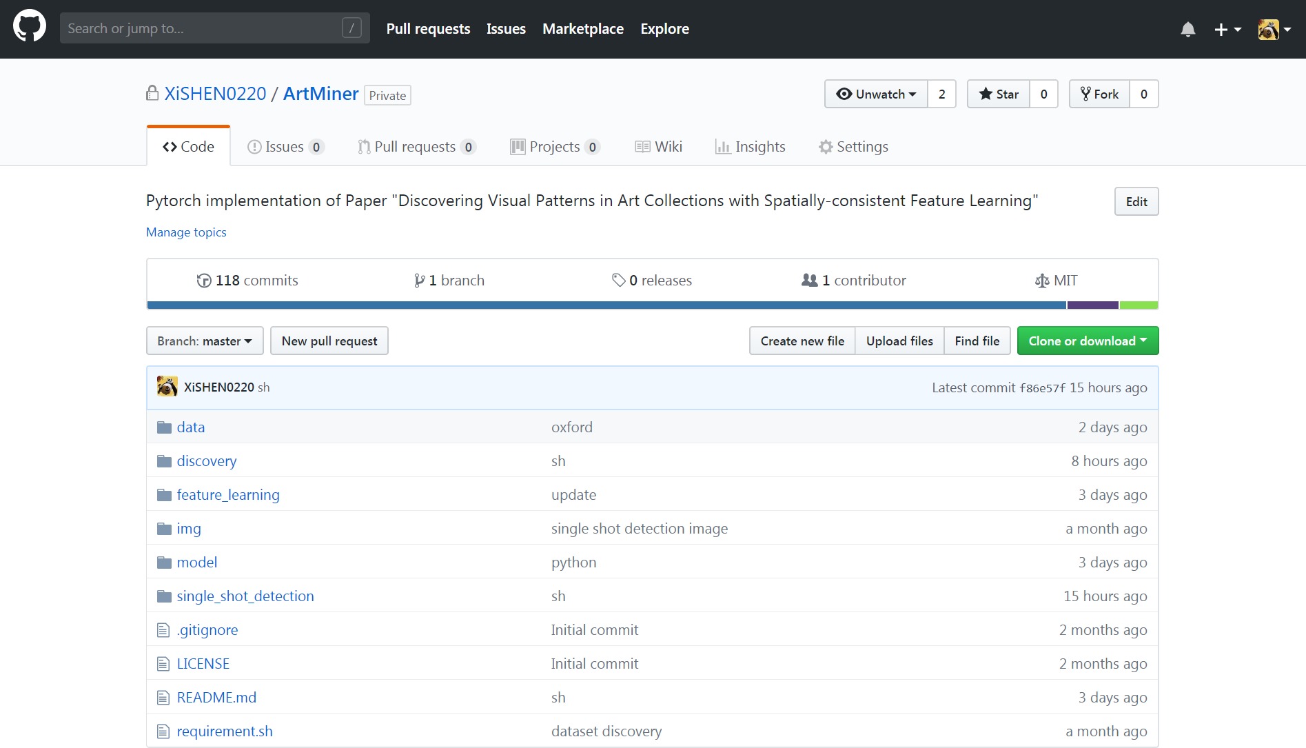Open the plus create-new dropdown
This screenshot has height=748, width=1306.
pyautogui.click(x=1227, y=29)
